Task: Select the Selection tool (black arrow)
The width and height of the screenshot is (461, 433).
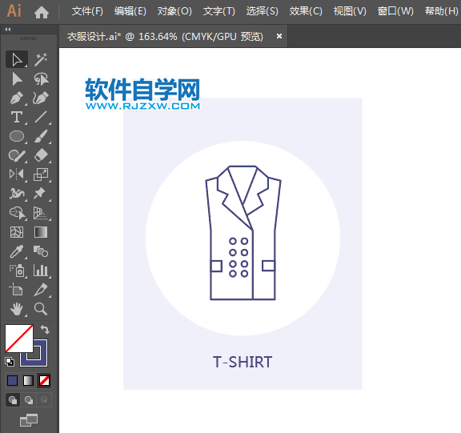Action: coord(17,60)
